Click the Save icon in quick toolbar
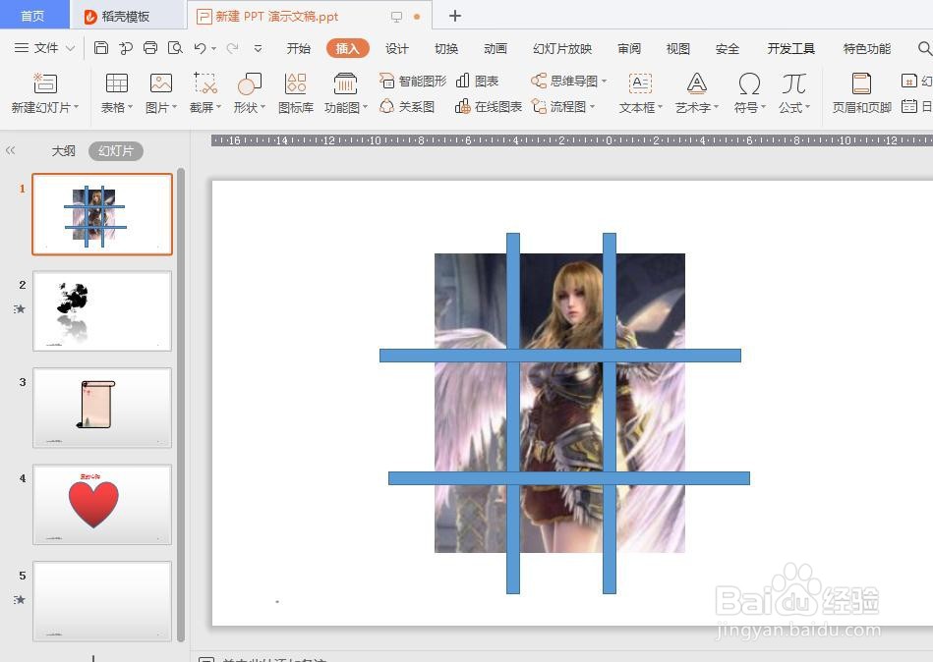Viewport: 933px width, 662px height. (101, 48)
